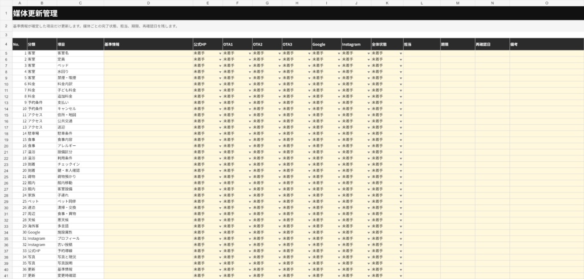Open OTA1 status dropdown for 住所・地図 row
The width and height of the screenshot is (584, 279).
[x=250, y=115]
